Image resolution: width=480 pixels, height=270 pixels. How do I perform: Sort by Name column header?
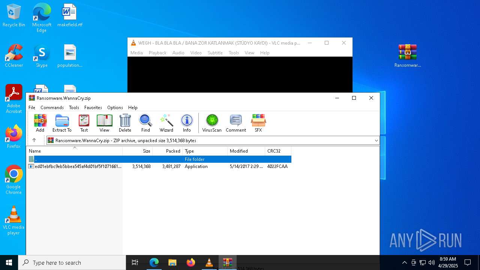click(x=75, y=151)
